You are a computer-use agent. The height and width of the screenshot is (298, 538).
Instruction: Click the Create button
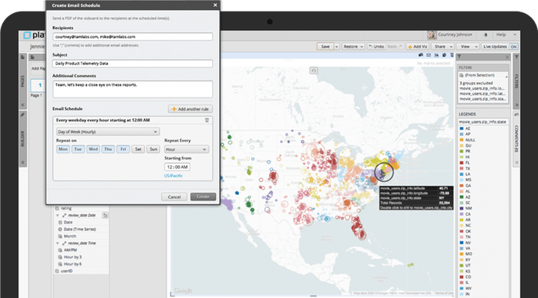click(x=203, y=197)
